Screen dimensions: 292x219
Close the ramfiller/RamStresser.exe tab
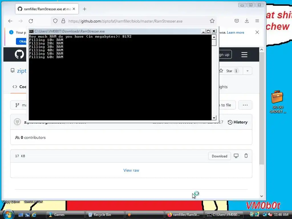point(74,9)
